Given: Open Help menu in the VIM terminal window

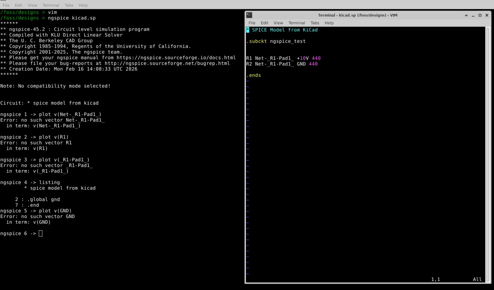Looking at the screenshot, I should [x=329, y=23].
